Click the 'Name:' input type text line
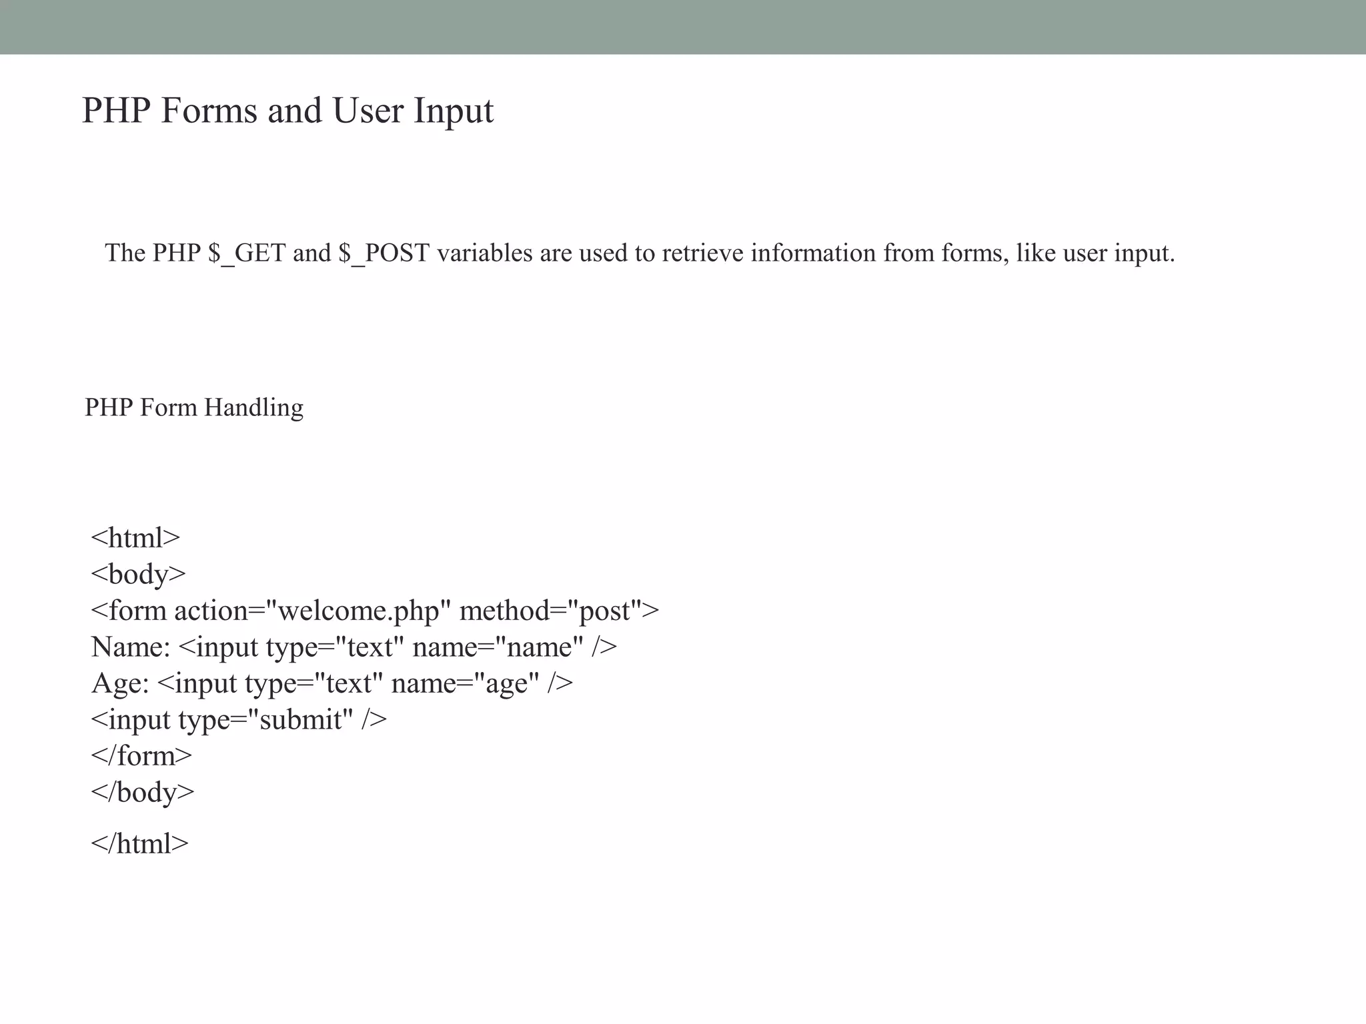The width and height of the screenshot is (1366, 1024). 354,647
